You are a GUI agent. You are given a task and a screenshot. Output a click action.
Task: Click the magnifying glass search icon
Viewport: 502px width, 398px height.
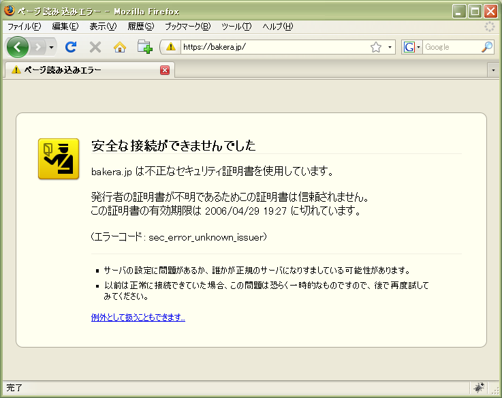(487, 47)
